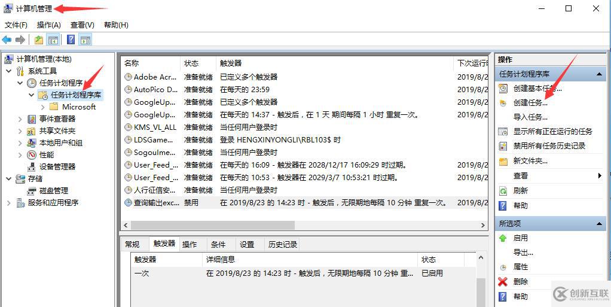This screenshot has height=307, width=611.
Task: Select the 查询输出exc... task row
Action: click(305, 202)
